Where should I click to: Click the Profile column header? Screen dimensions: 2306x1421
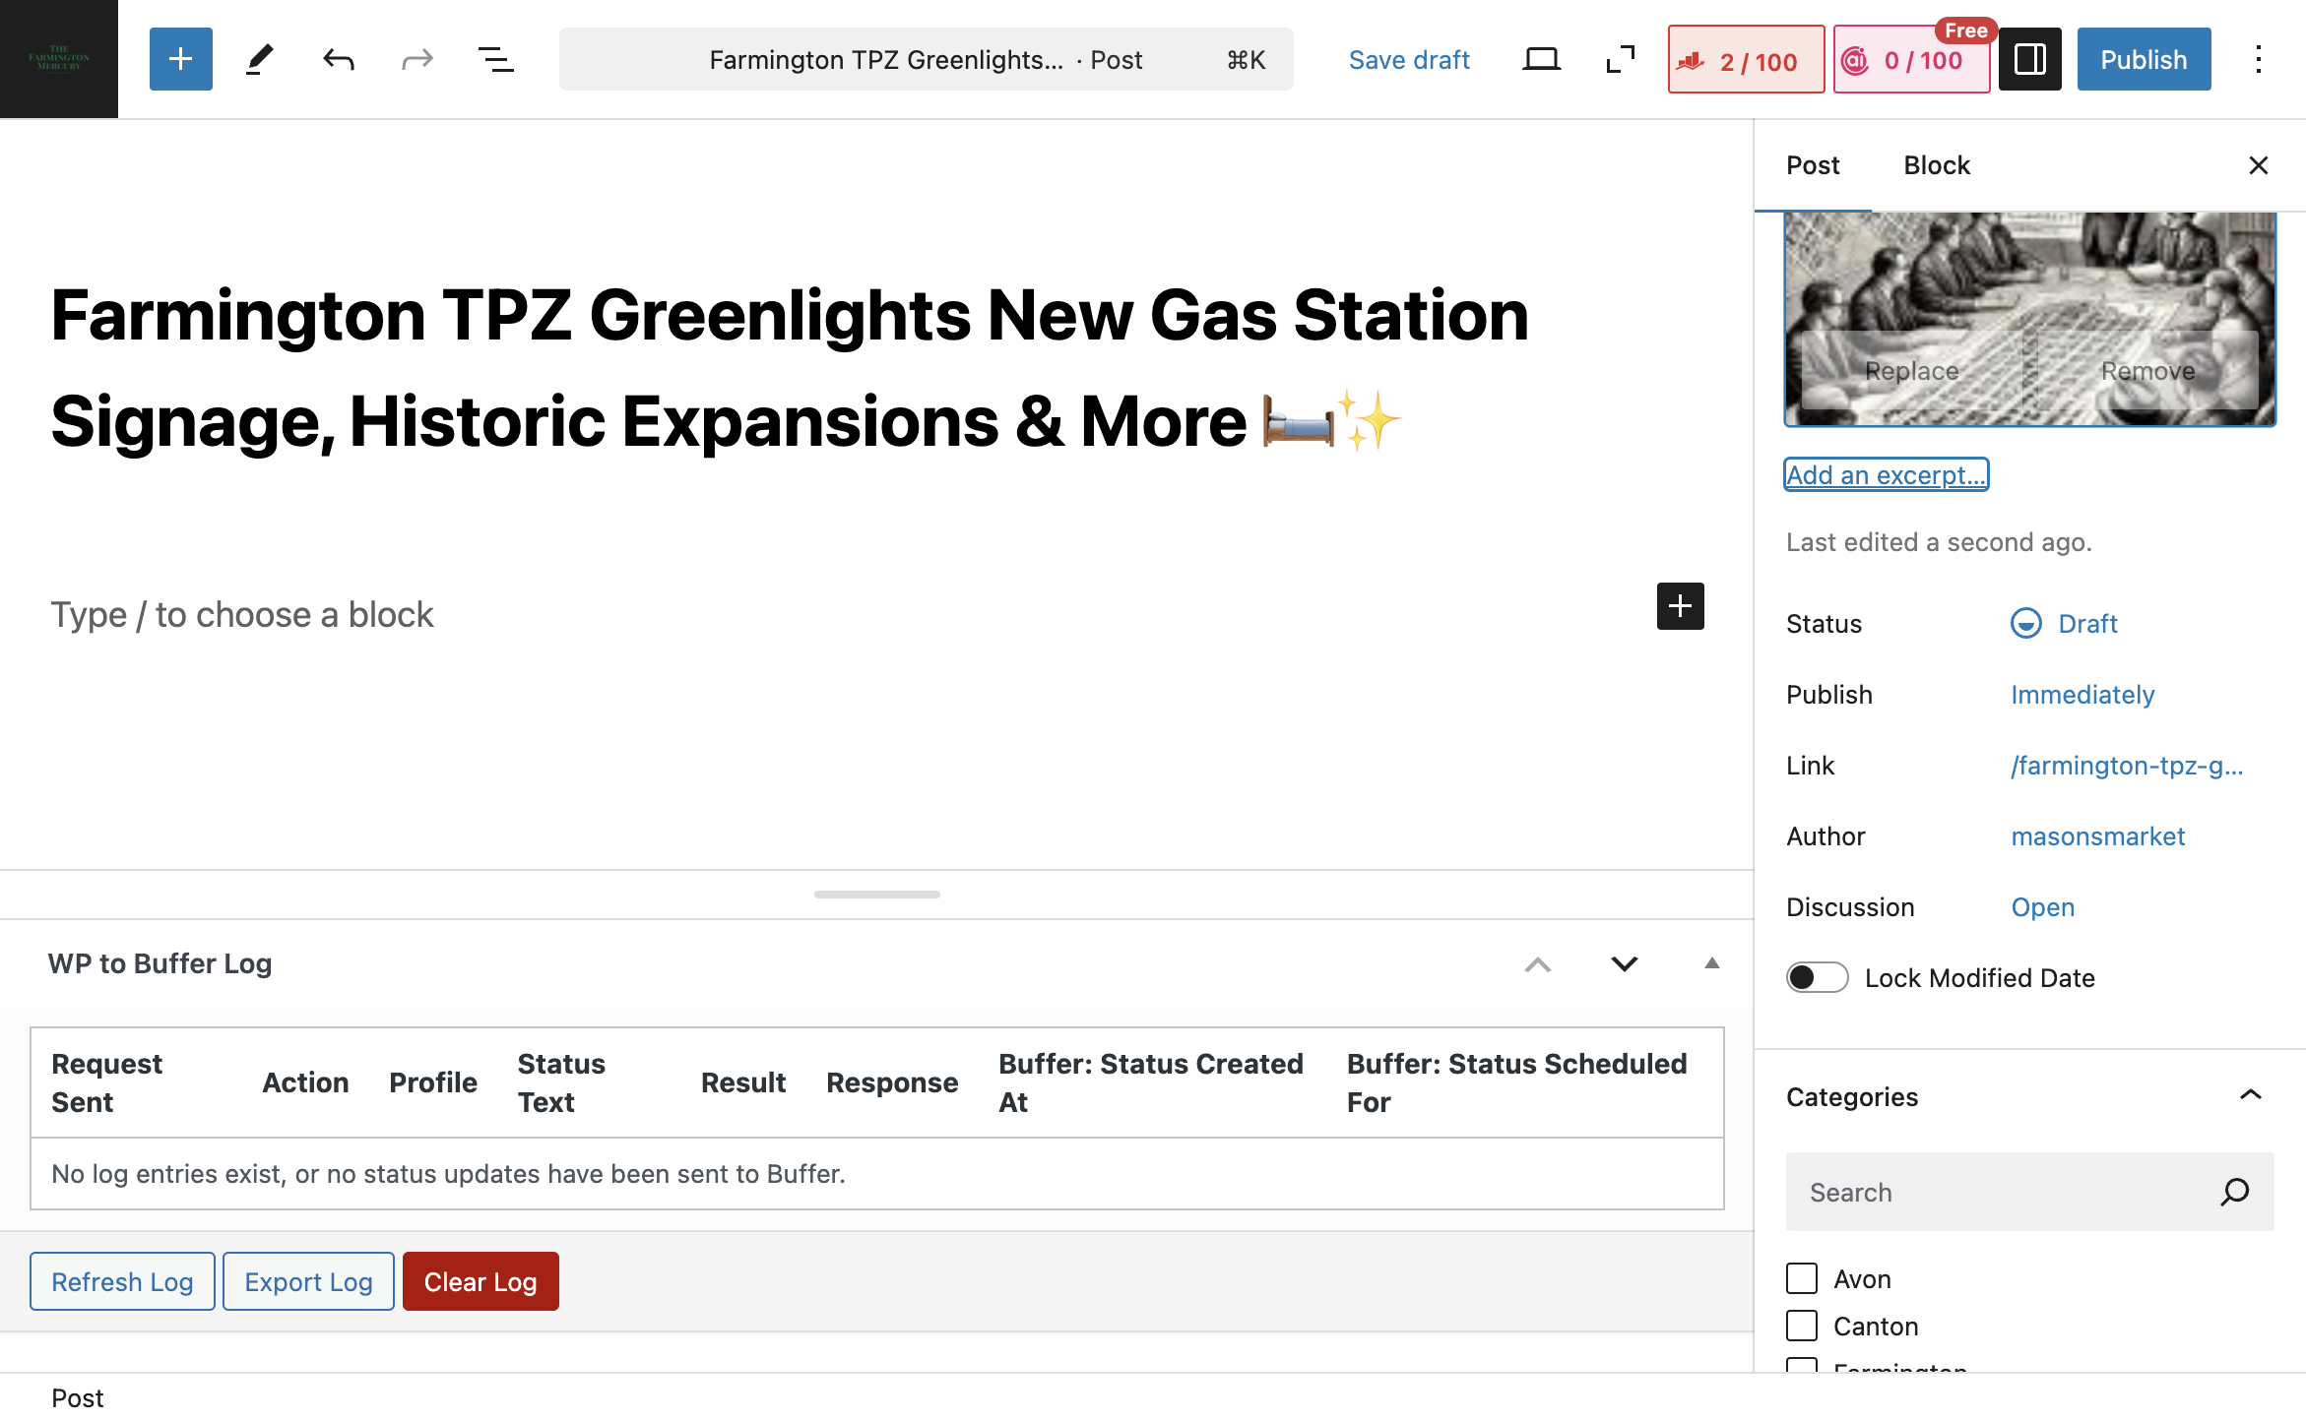tap(433, 1082)
